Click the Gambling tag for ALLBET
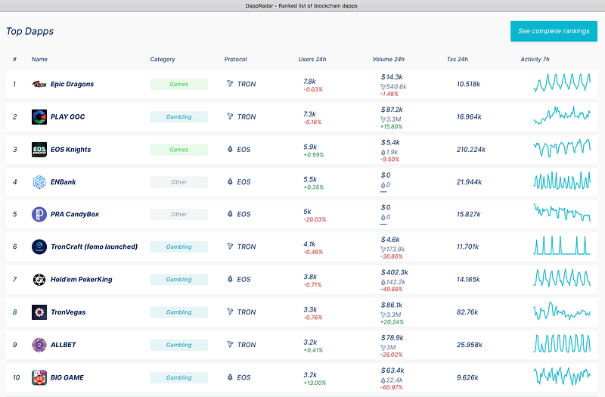605x397 pixels. tap(179, 345)
